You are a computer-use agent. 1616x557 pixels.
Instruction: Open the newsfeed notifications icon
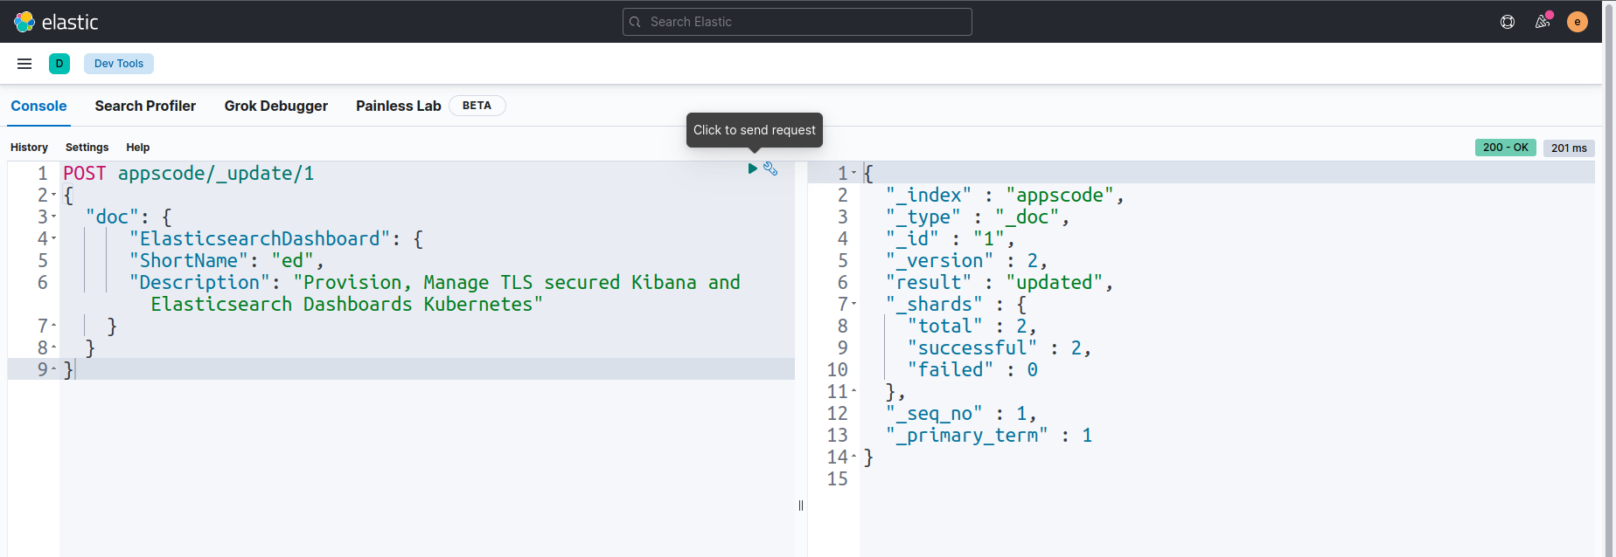coord(1543,22)
